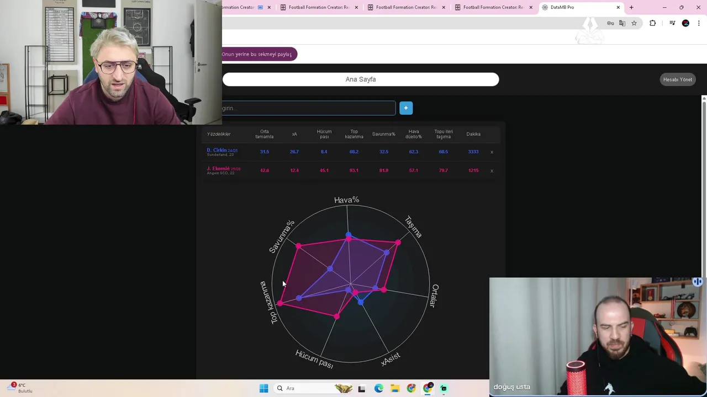Open the browser extensions puzzle icon
707x397 pixels.
click(653, 23)
